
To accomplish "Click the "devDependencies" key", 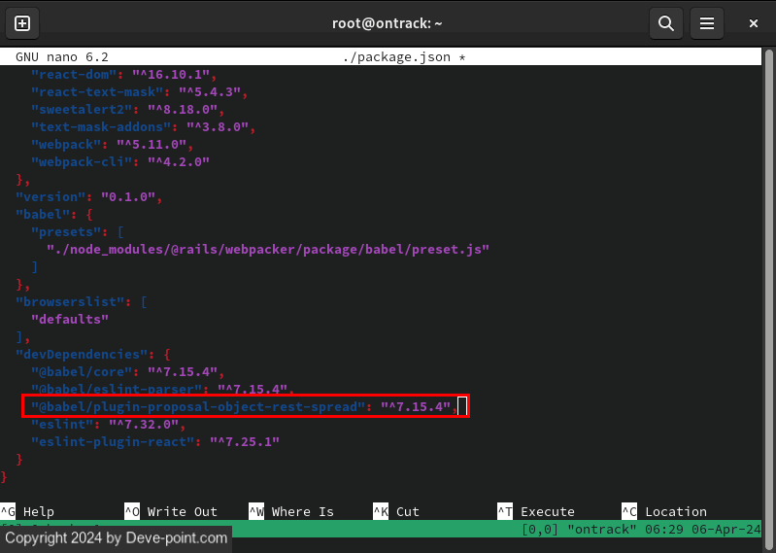I will pos(82,354).
